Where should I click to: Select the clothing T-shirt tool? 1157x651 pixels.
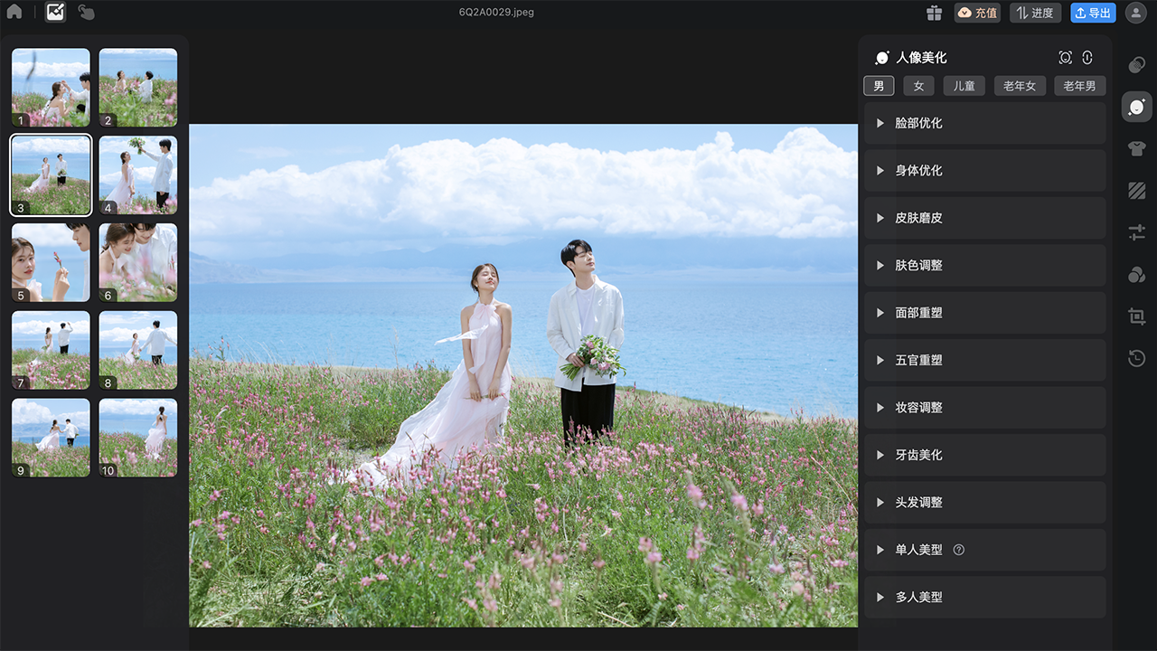point(1136,149)
